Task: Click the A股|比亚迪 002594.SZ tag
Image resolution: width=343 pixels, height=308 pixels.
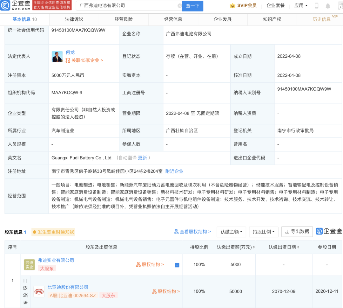Action: pyautogui.click(x=72, y=296)
